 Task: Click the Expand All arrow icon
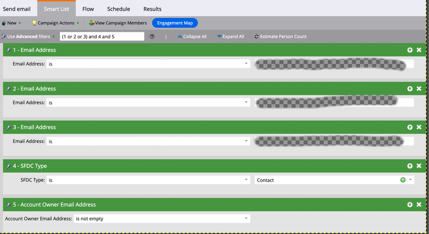pyautogui.click(x=219, y=36)
